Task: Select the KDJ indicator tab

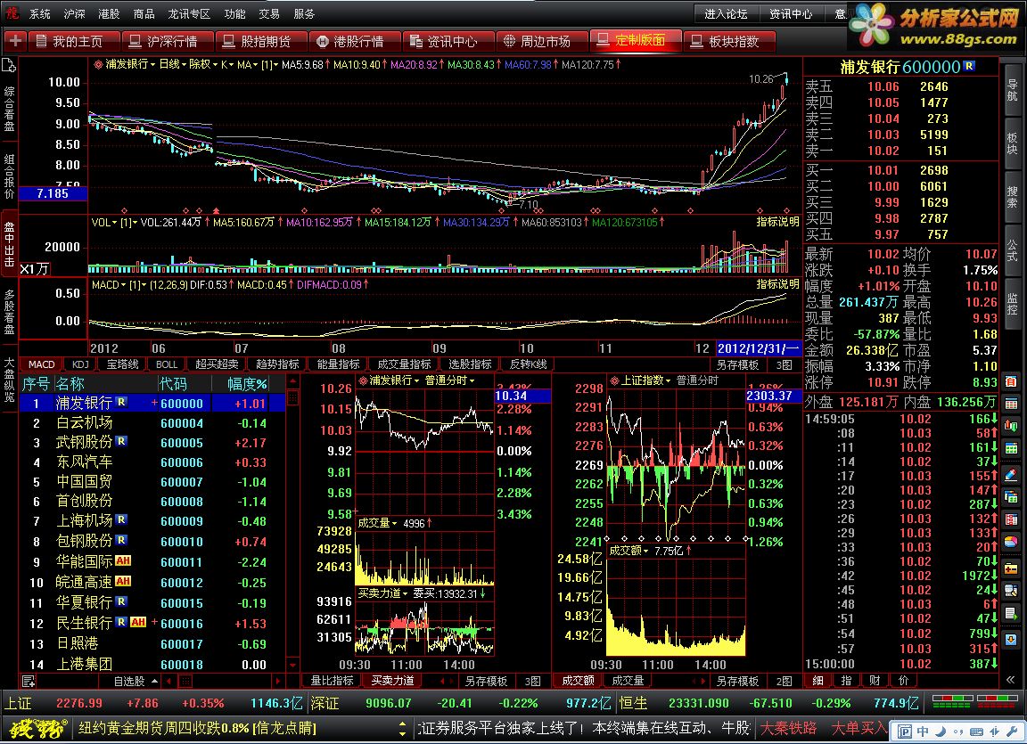Action: (x=80, y=364)
